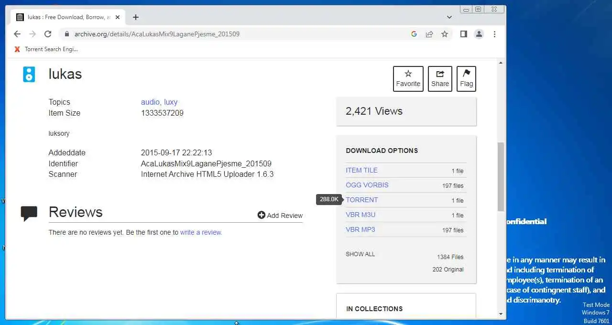
Task: Click the Scanner value Internet Archive HTML5 Uploader
Action: point(207,174)
